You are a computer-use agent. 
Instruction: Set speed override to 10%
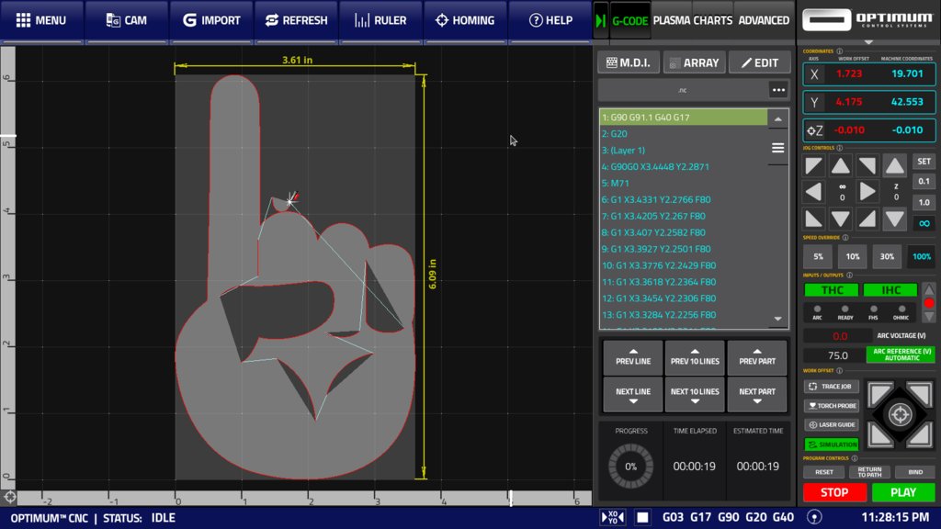[x=852, y=257]
